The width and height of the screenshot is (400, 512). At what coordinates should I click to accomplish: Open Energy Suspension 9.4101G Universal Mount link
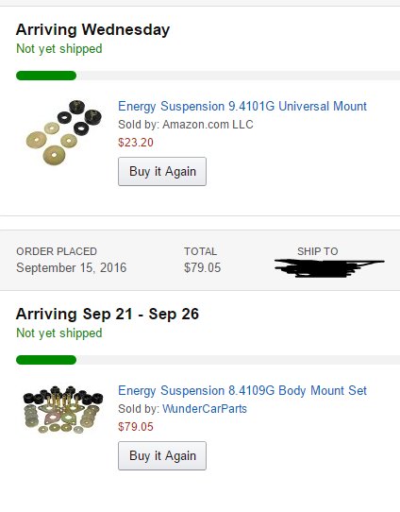242,107
